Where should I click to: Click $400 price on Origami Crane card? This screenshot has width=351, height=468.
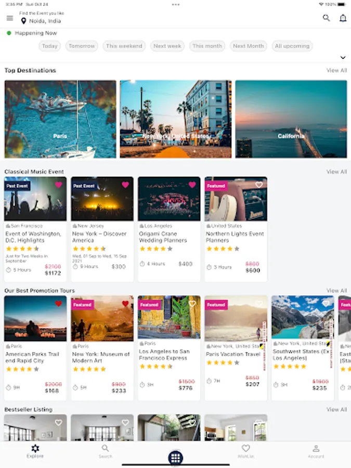click(185, 264)
